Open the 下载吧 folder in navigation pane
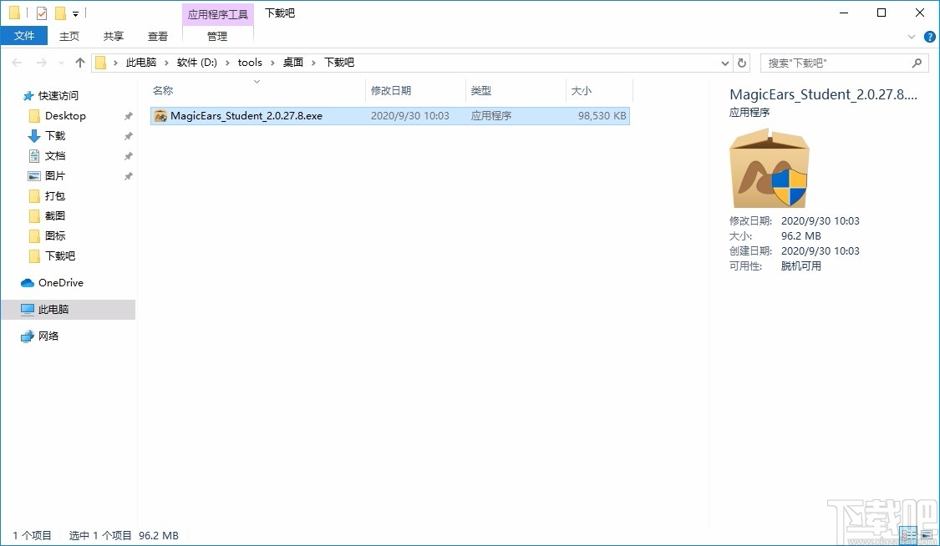This screenshot has height=546, width=940. [x=60, y=255]
